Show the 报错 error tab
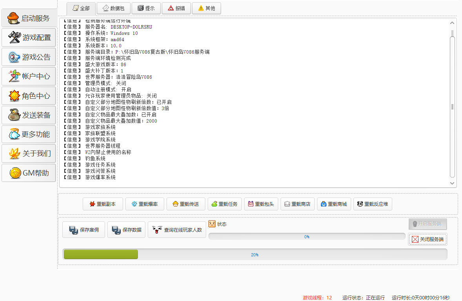The height and width of the screenshot is (301, 462). [x=176, y=8]
